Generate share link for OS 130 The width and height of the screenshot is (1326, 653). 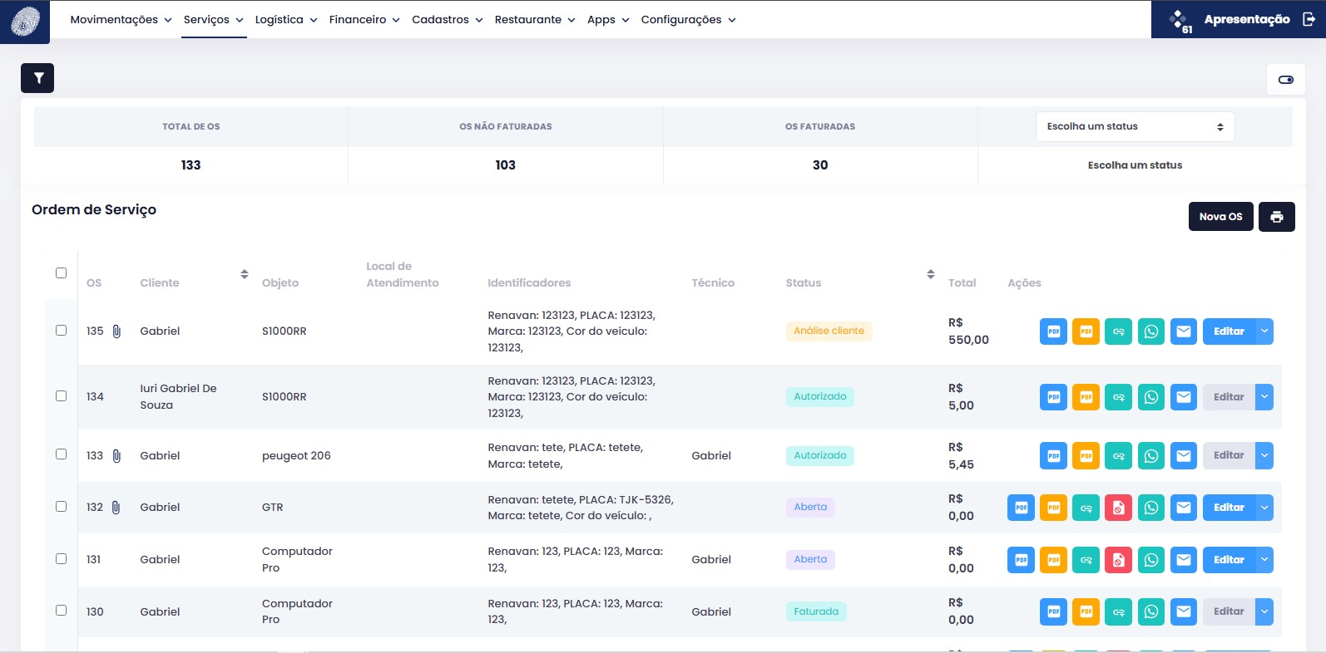(x=1118, y=611)
